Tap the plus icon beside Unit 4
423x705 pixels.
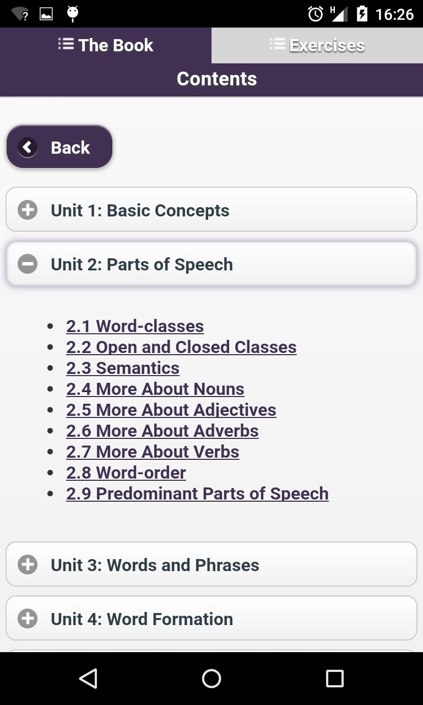point(28,619)
